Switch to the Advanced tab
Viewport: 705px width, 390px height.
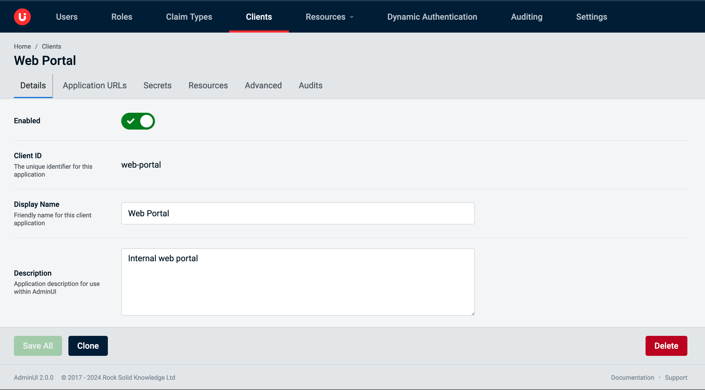[263, 85]
